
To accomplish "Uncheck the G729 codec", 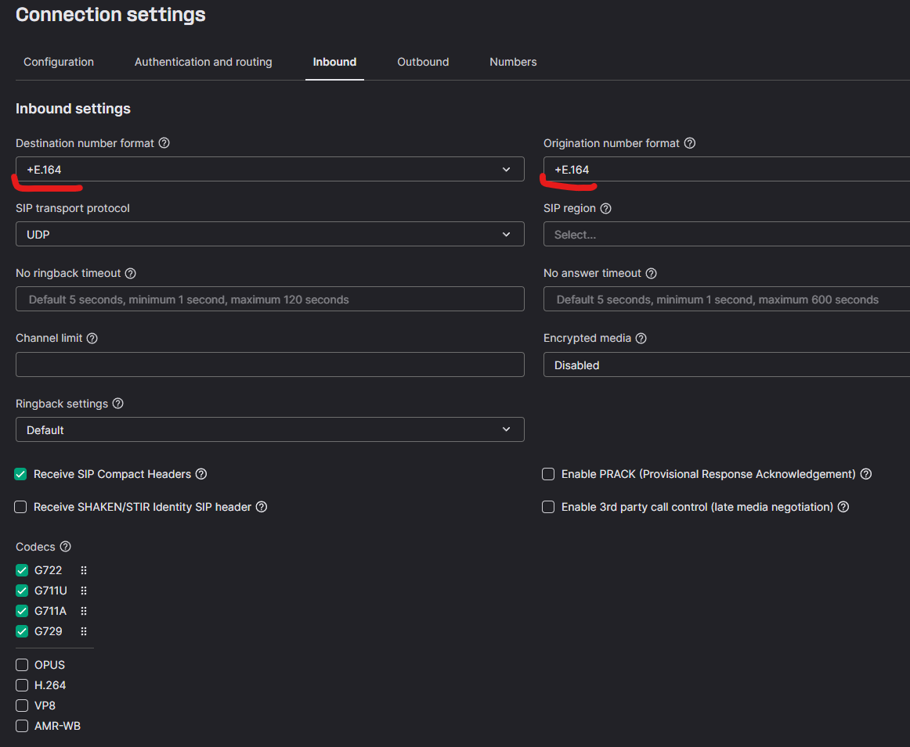I will pos(22,631).
